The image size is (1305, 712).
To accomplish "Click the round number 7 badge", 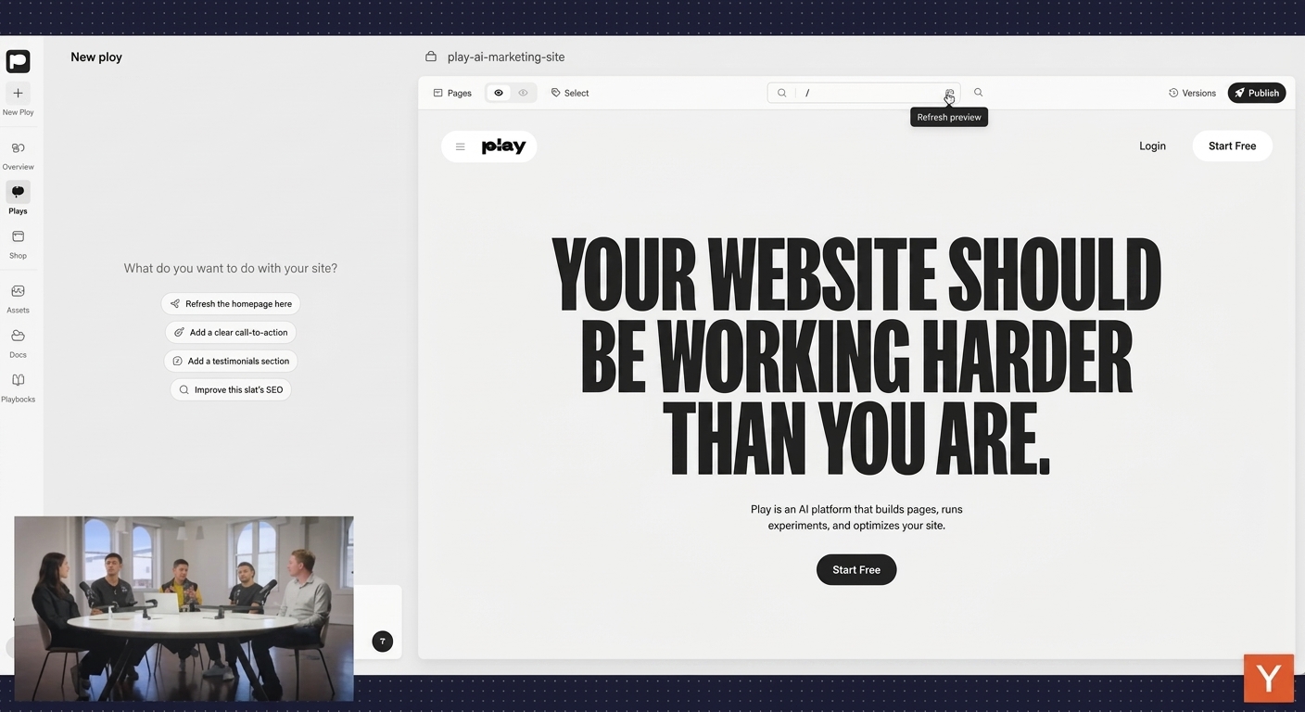I will point(382,641).
